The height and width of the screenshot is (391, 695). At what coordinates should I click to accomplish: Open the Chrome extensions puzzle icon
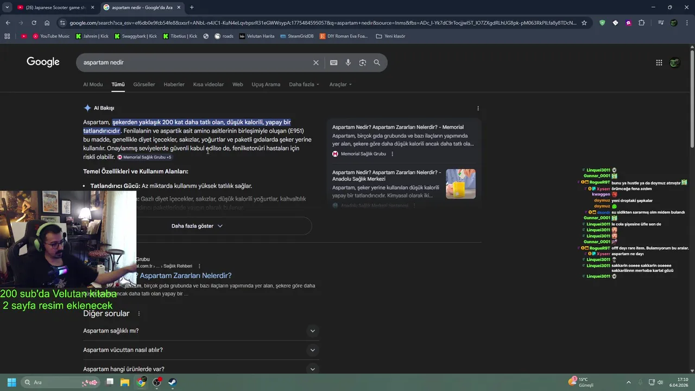[x=642, y=23]
